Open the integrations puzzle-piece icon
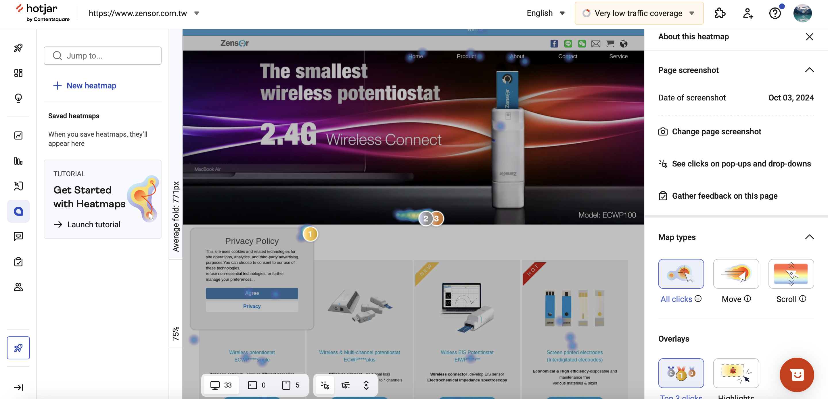 click(x=720, y=13)
